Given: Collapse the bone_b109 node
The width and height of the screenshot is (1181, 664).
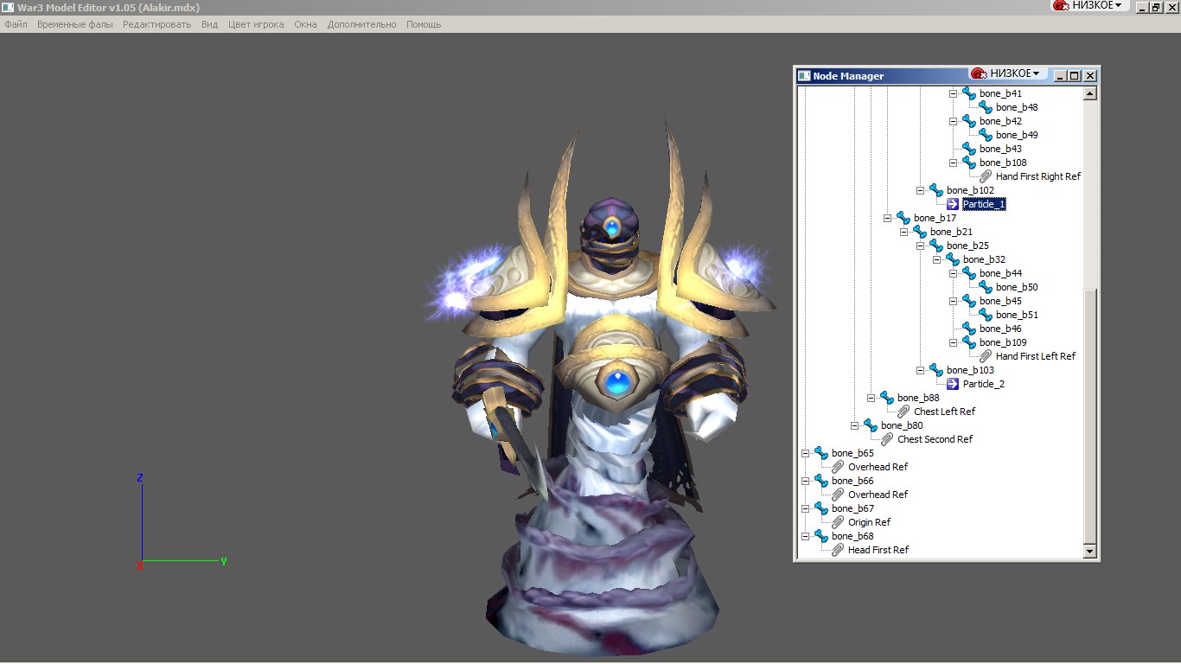Looking at the screenshot, I should [954, 342].
